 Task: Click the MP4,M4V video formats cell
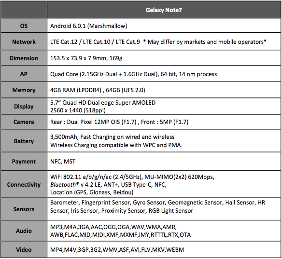tap(164, 250)
